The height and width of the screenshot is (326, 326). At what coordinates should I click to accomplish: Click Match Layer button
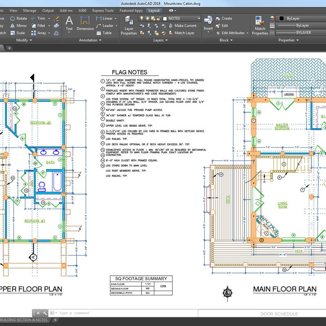(182, 33)
